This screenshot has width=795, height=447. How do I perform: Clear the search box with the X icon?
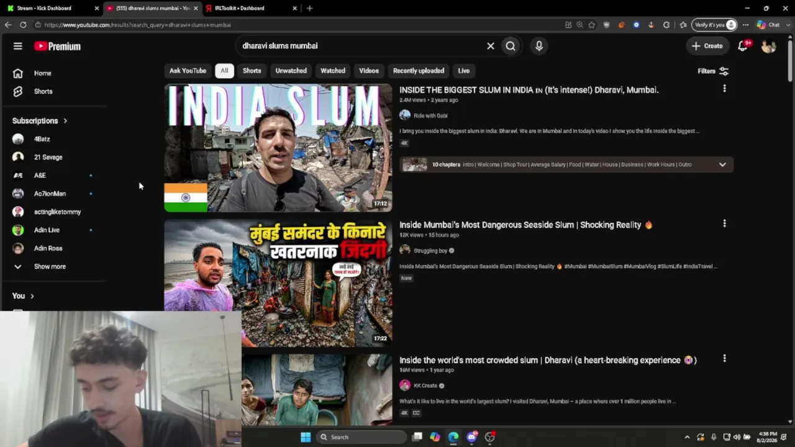pos(491,46)
